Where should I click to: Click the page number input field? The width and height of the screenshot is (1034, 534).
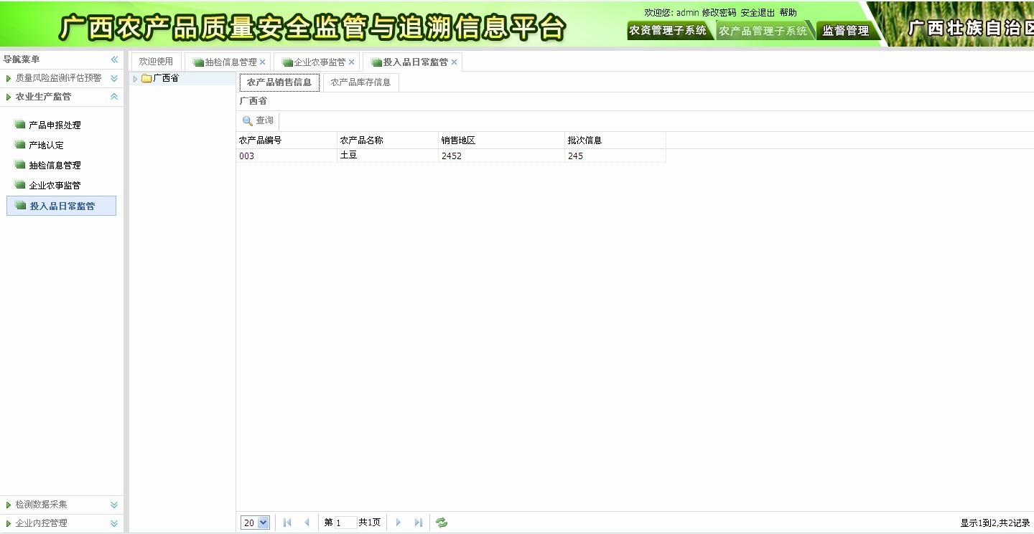[x=345, y=523]
